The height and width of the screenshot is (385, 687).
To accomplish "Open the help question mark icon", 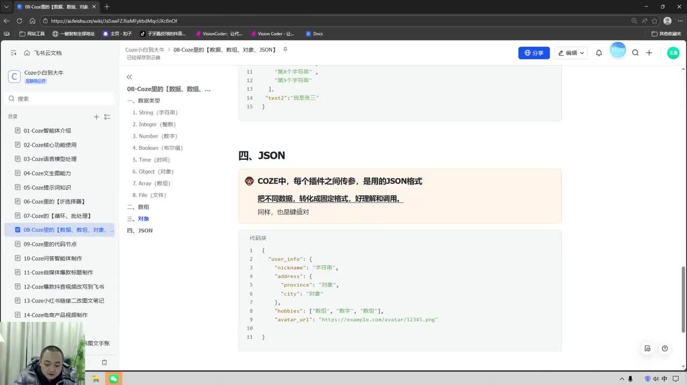I will [x=664, y=349].
